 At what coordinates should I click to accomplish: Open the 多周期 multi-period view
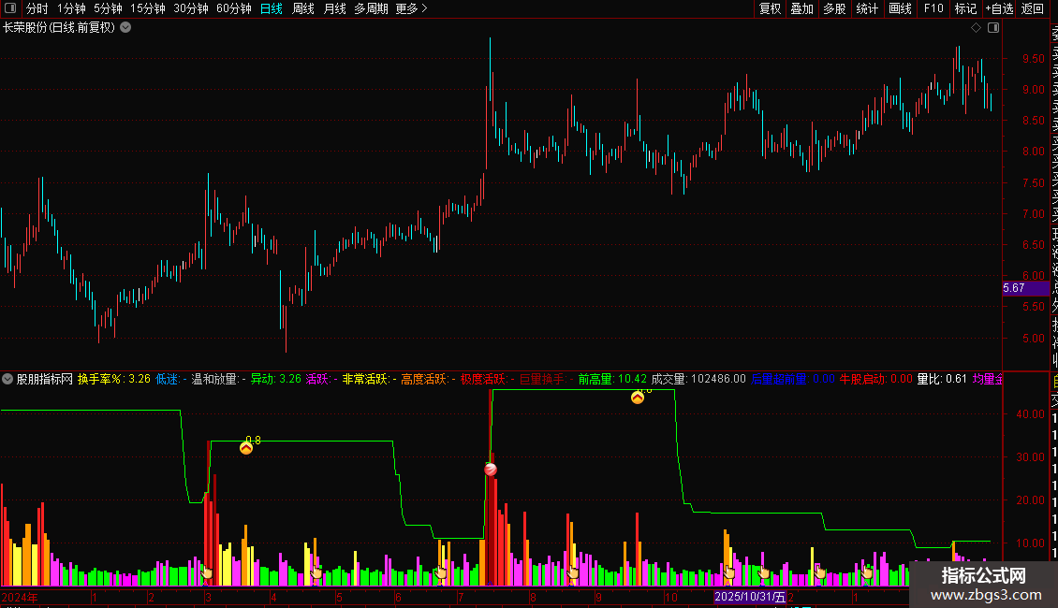click(x=371, y=8)
